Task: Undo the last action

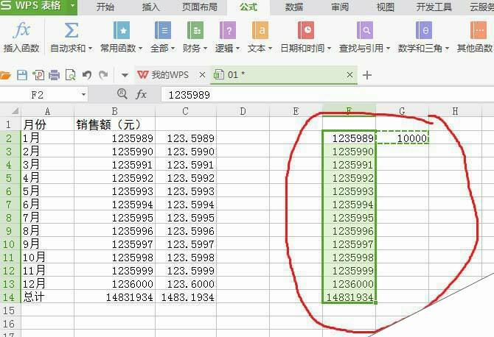Action: [87, 75]
